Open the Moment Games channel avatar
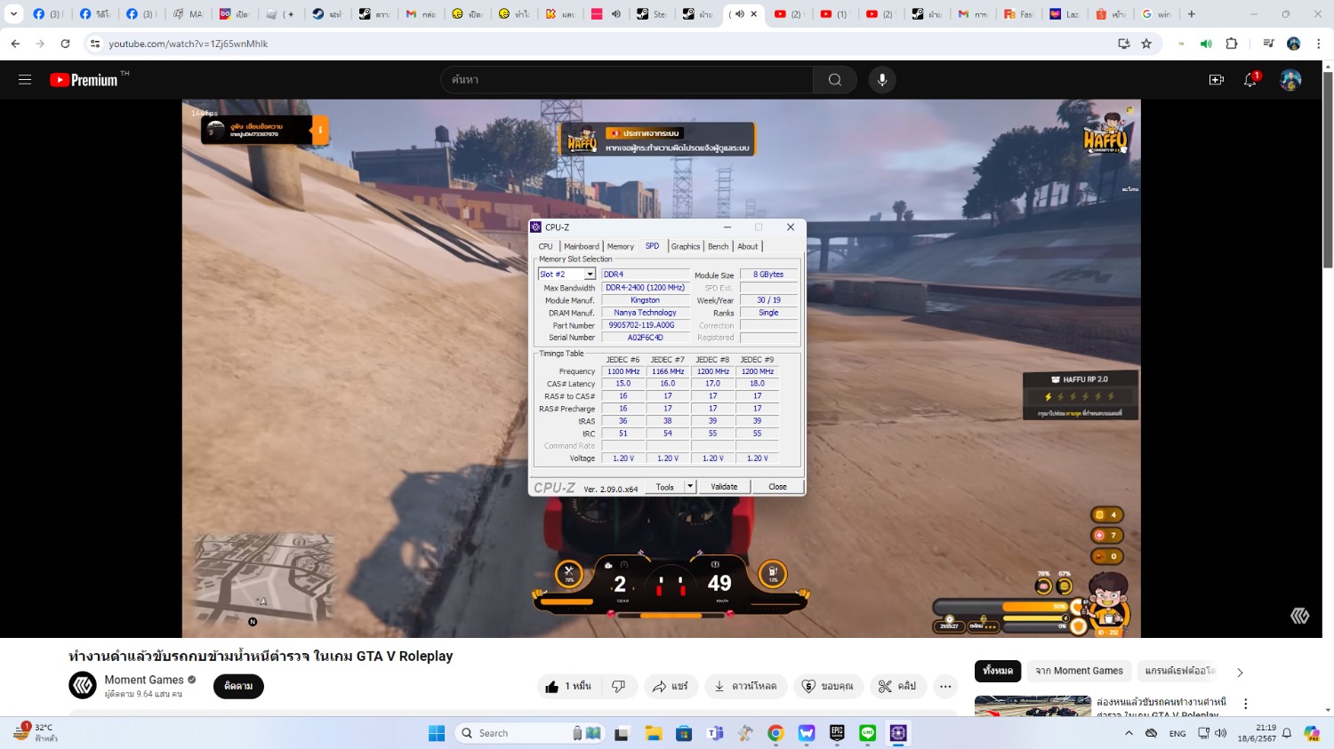1334x749 pixels. tap(83, 686)
